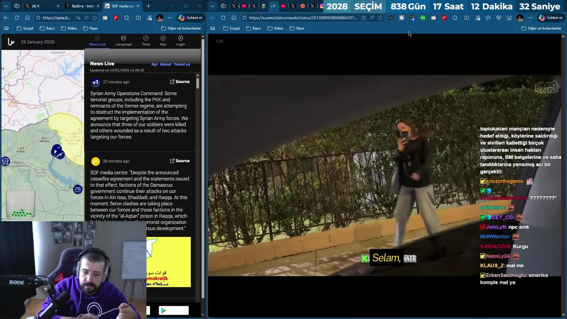Screen dimensions: 567x319
Task: Open green extension icon in right browser
Action: pyautogui.click(x=423, y=18)
